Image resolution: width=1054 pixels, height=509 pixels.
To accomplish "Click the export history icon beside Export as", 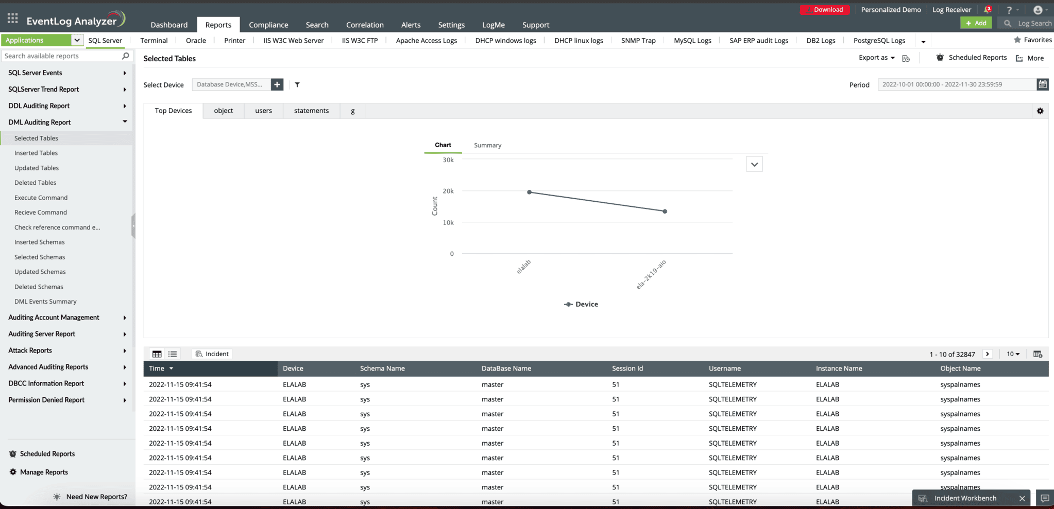I will [x=906, y=58].
